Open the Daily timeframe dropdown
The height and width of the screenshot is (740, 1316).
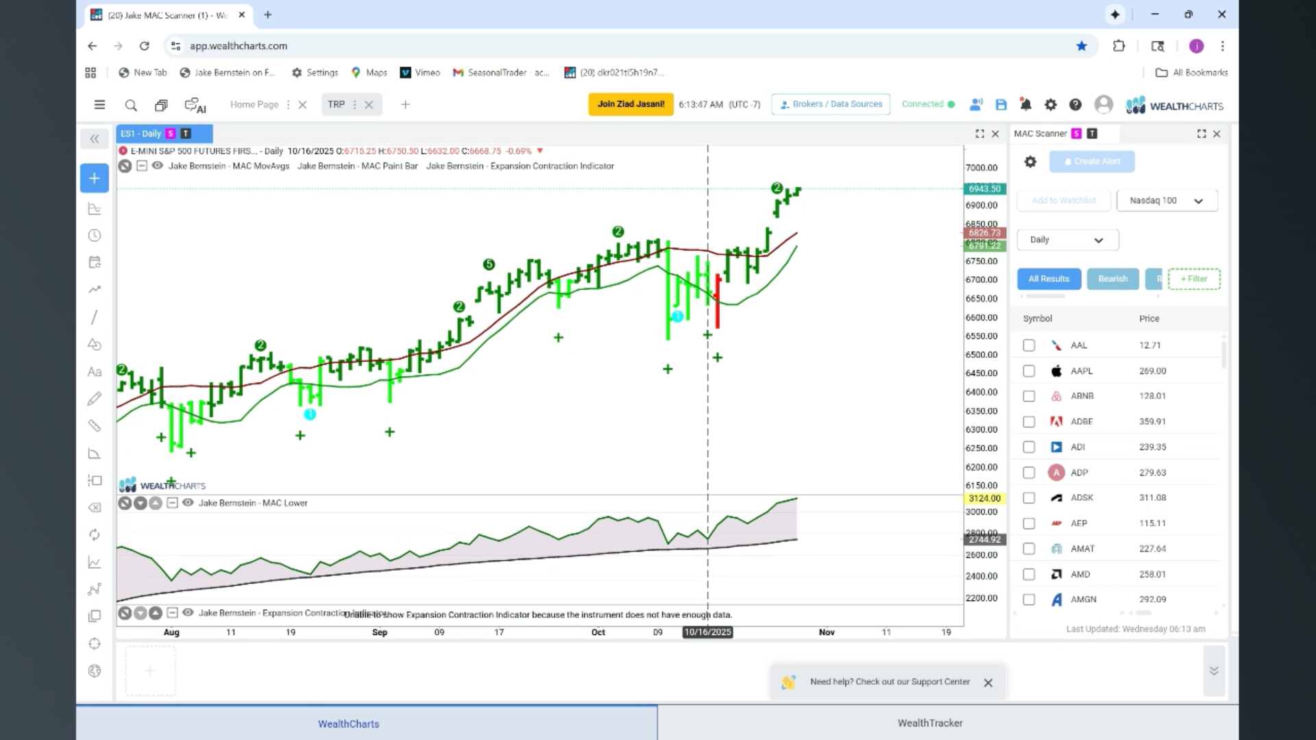[x=1068, y=240]
